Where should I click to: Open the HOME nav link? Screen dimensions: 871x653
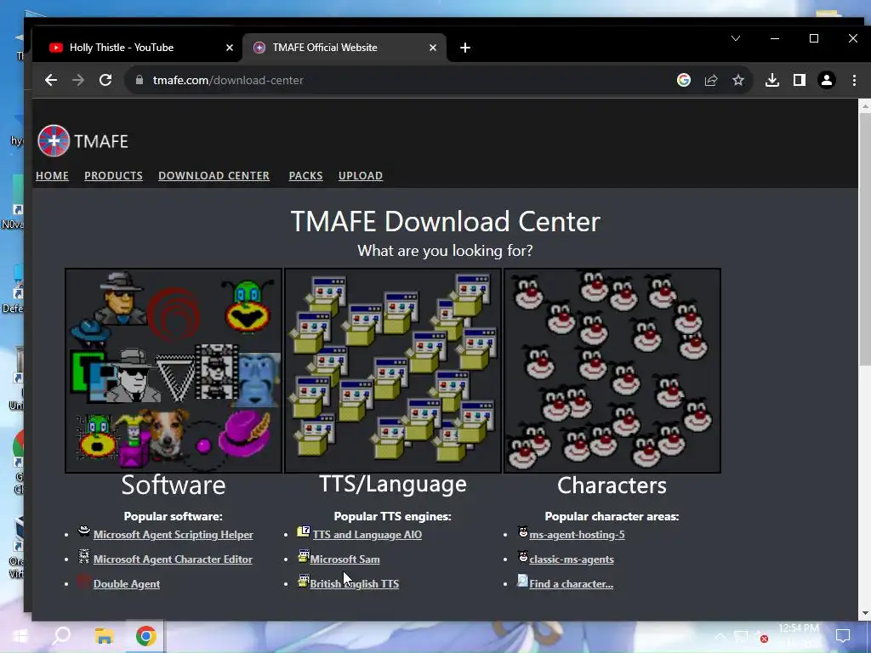pos(52,175)
